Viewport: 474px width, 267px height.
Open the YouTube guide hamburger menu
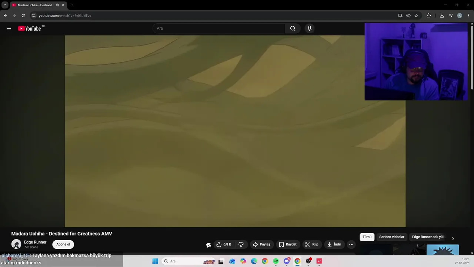tap(9, 29)
